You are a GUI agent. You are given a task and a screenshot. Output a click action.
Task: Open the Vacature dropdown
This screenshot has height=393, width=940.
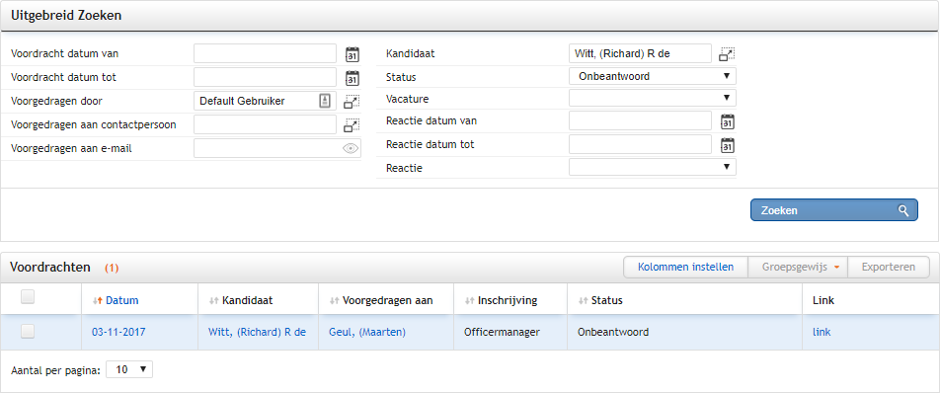pyautogui.click(x=653, y=98)
